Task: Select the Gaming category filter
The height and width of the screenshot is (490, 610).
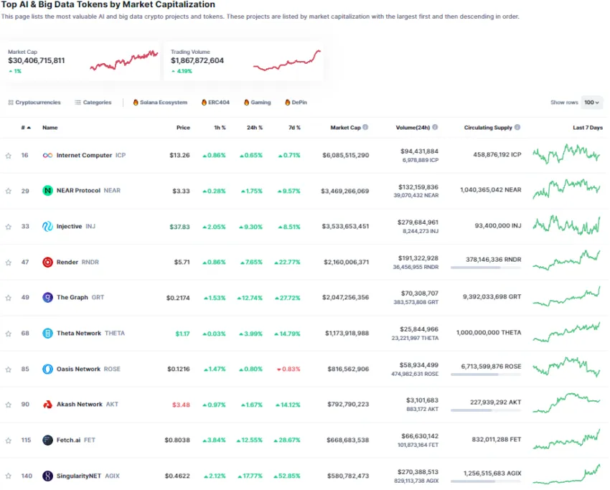Action: click(257, 103)
